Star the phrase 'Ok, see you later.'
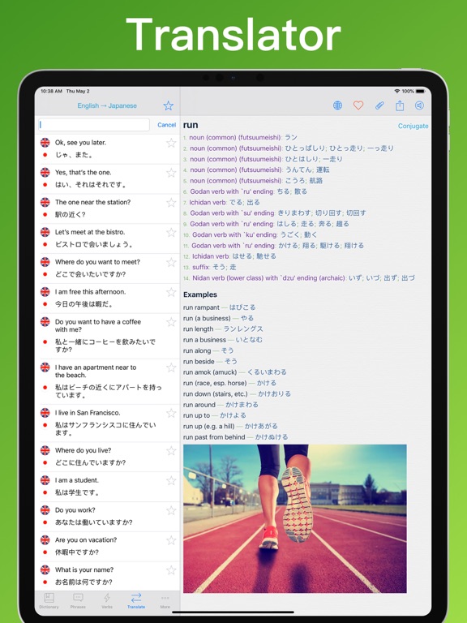 click(x=171, y=143)
